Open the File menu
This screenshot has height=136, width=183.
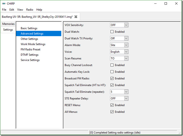[x=4, y=10]
